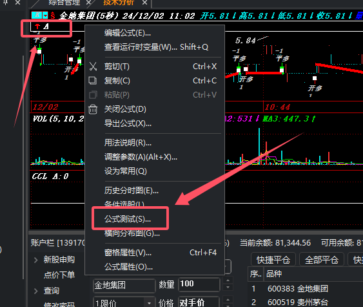Select row 600519 贵州茅台
Screen dimensions: 363x307
[306, 302]
